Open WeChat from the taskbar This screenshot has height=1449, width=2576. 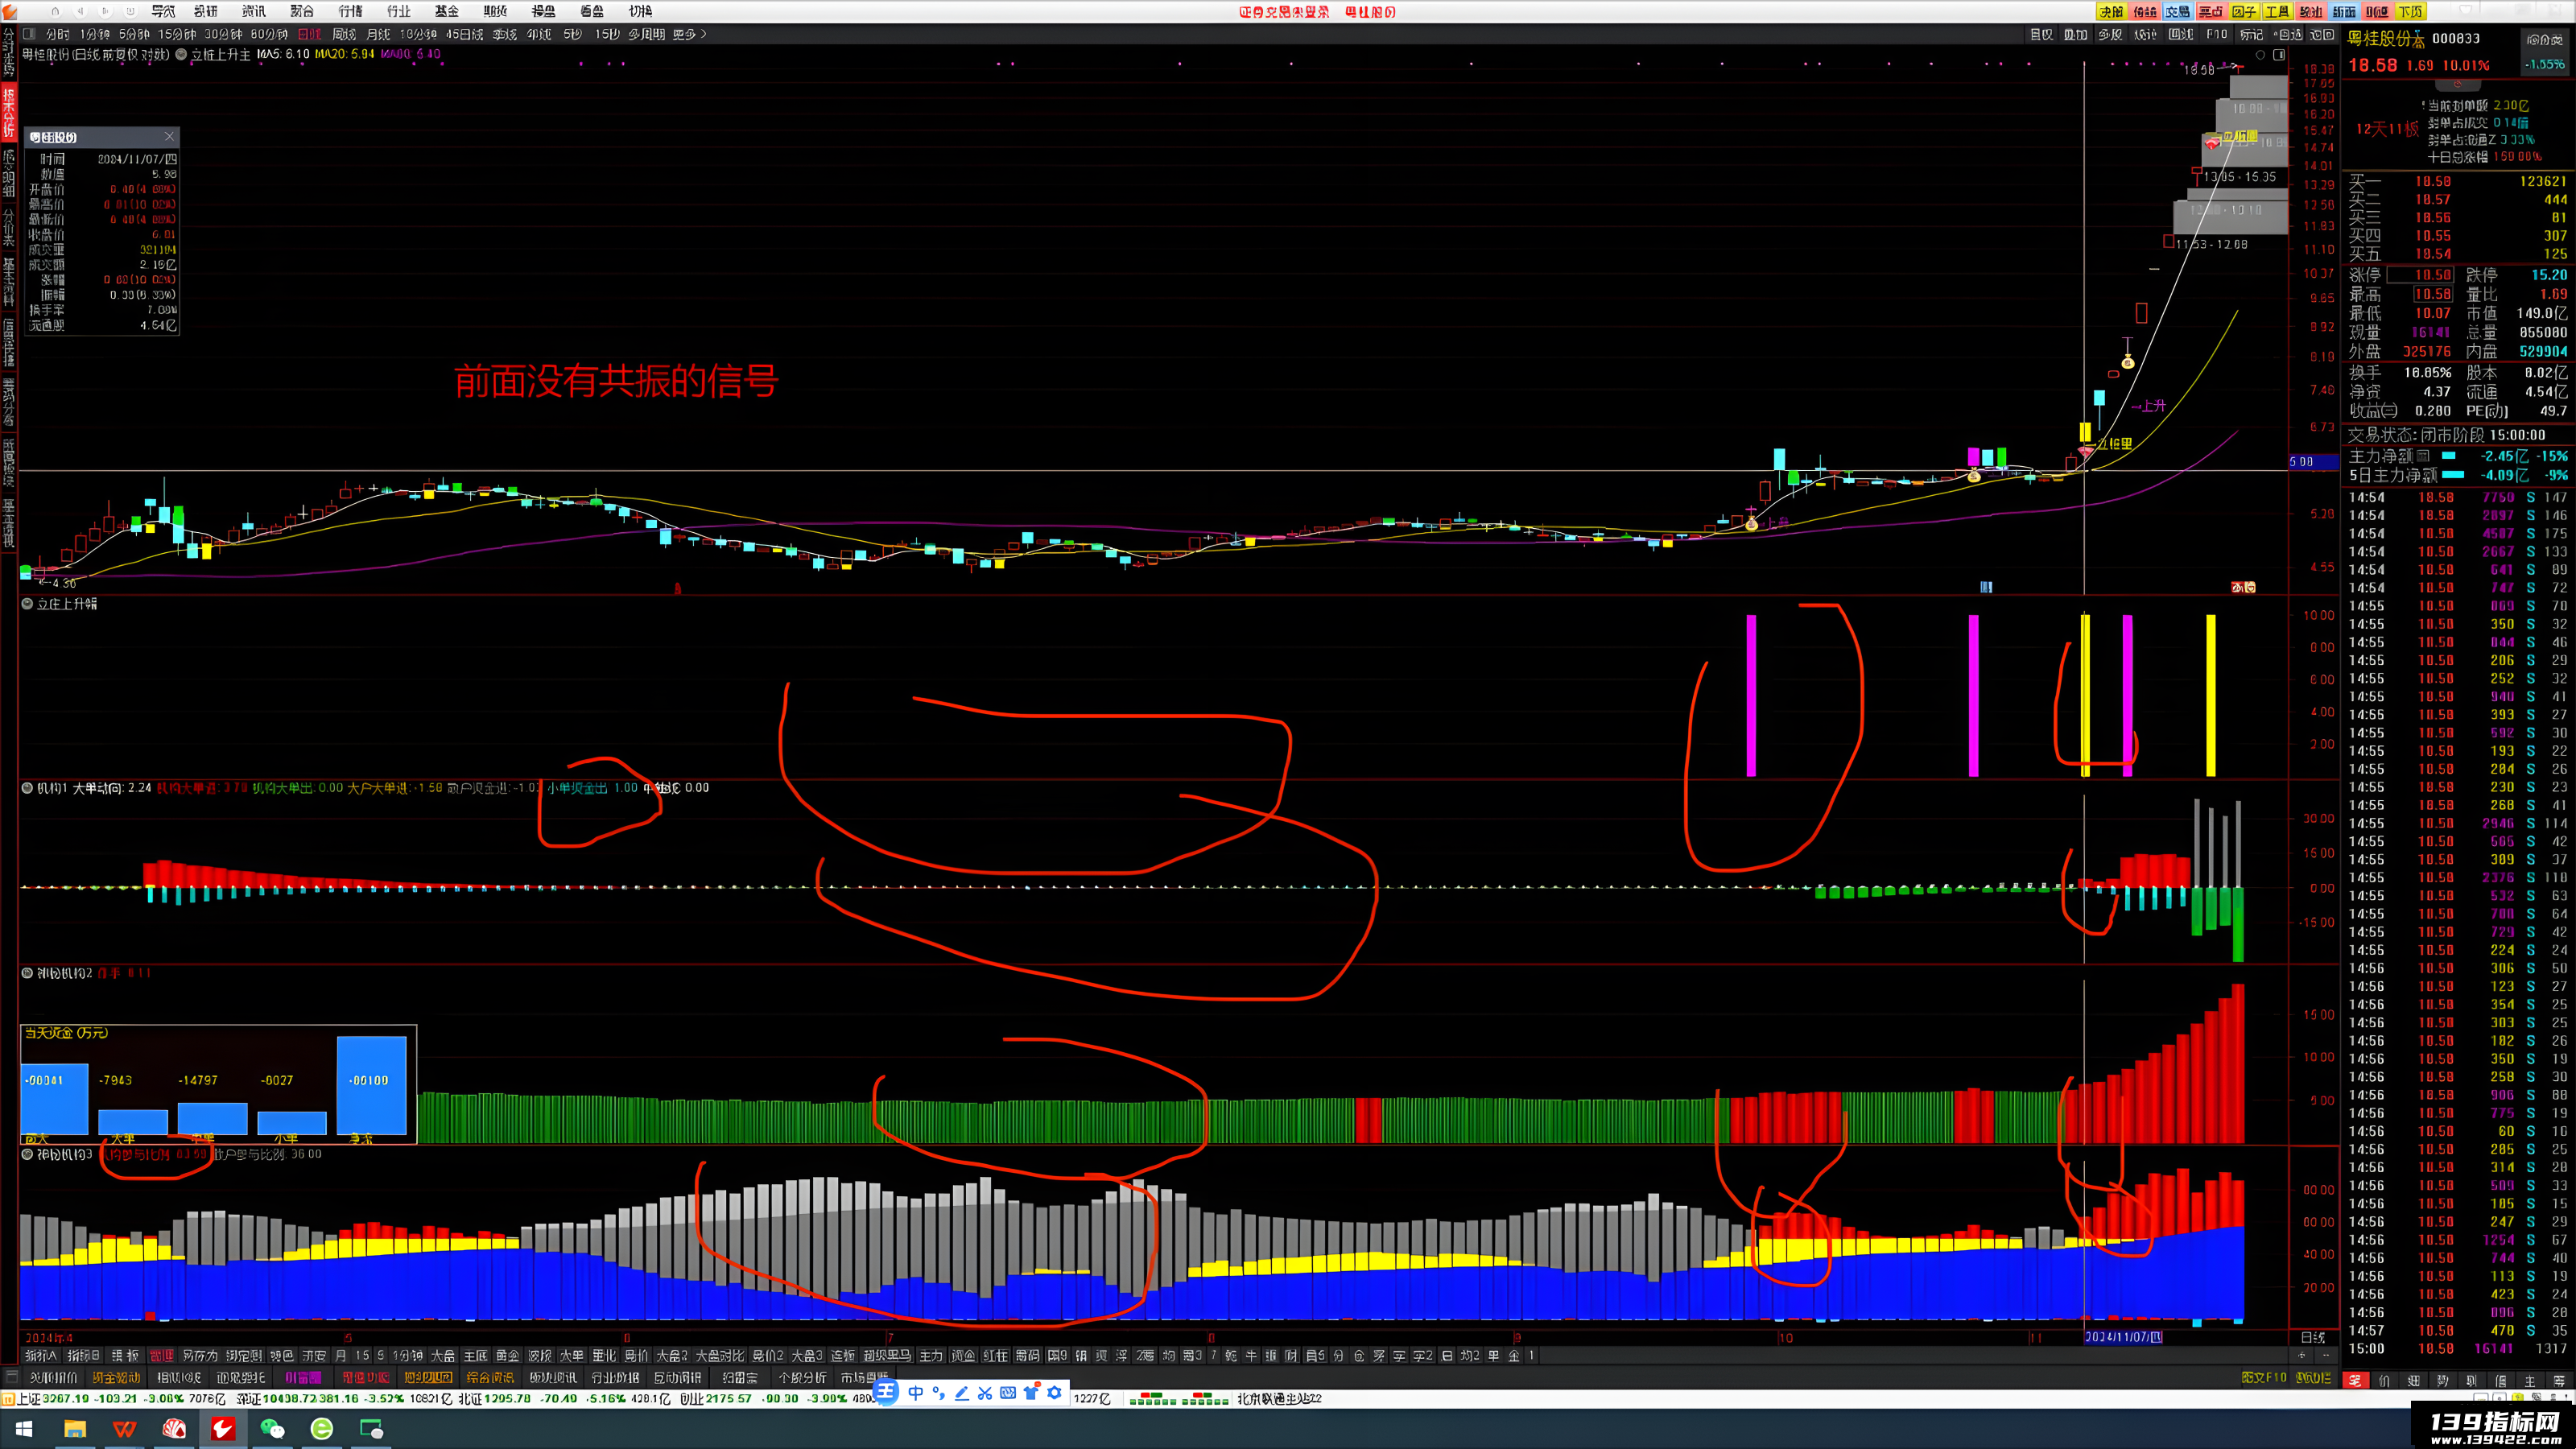pos(272,1429)
